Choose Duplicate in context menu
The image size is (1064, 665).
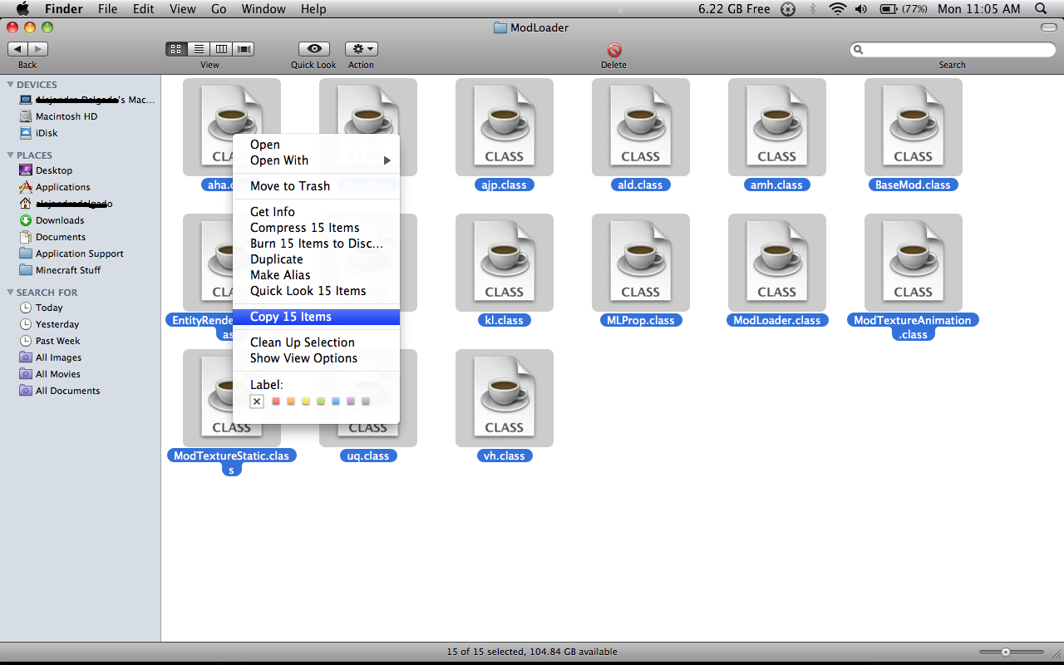tap(316, 259)
